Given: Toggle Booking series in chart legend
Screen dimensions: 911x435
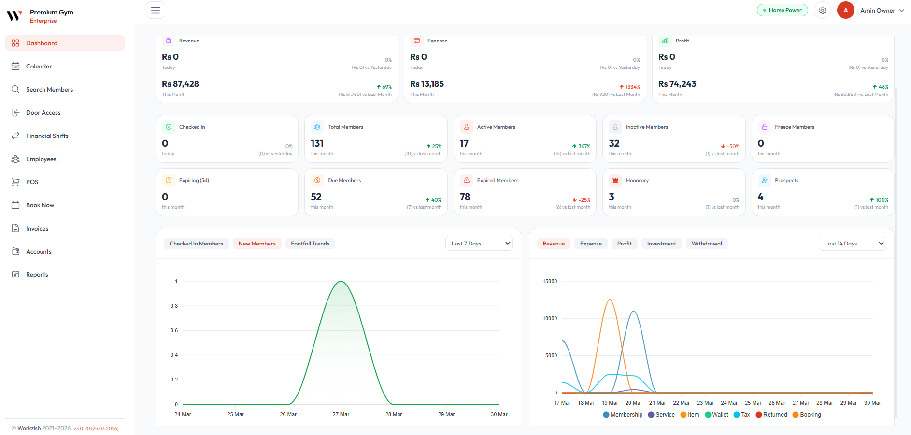Looking at the screenshot, I should [x=807, y=415].
